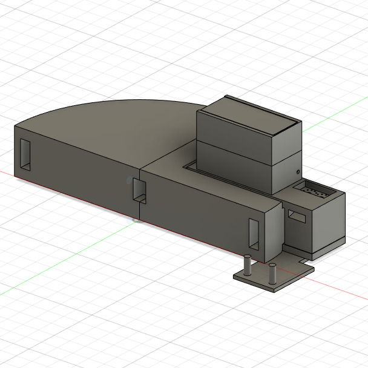The height and width of the screenshot is (368, 368).
Task: Select the left cylindrical peg on the plate
Action: [x=247, y=264]
